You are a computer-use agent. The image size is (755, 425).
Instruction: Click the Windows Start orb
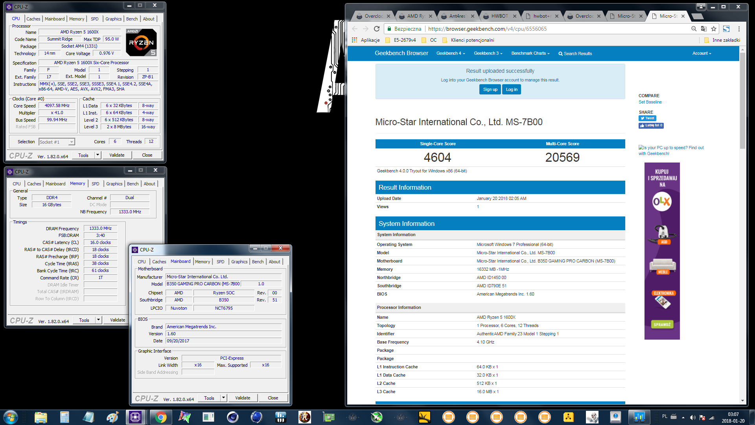(x=11, y=417)
